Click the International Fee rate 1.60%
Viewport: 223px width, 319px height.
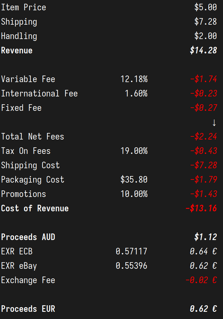136,94
